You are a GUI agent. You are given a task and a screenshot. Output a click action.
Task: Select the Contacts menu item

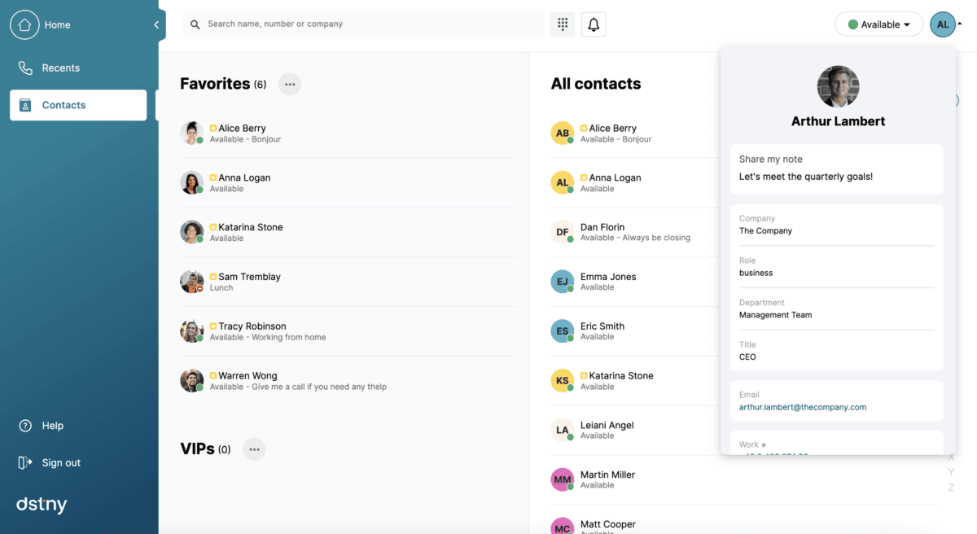click(x=78, y=105)
